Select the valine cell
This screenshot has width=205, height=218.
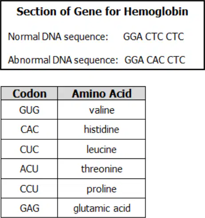tap(102, 110)
